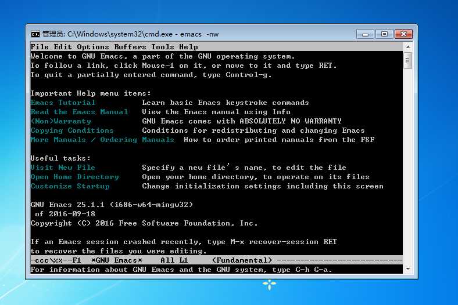This screenshot has width=458, height=305.
Task: Minimize the cmd.exe window
Action: point(365,34)
